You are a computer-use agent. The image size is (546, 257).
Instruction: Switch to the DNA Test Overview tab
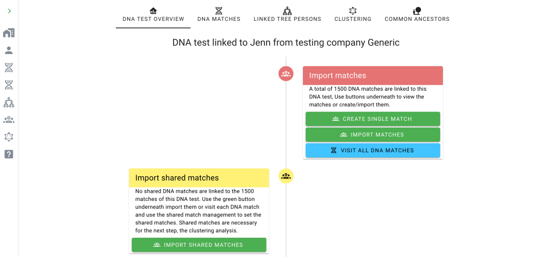(x=153, y=14)
